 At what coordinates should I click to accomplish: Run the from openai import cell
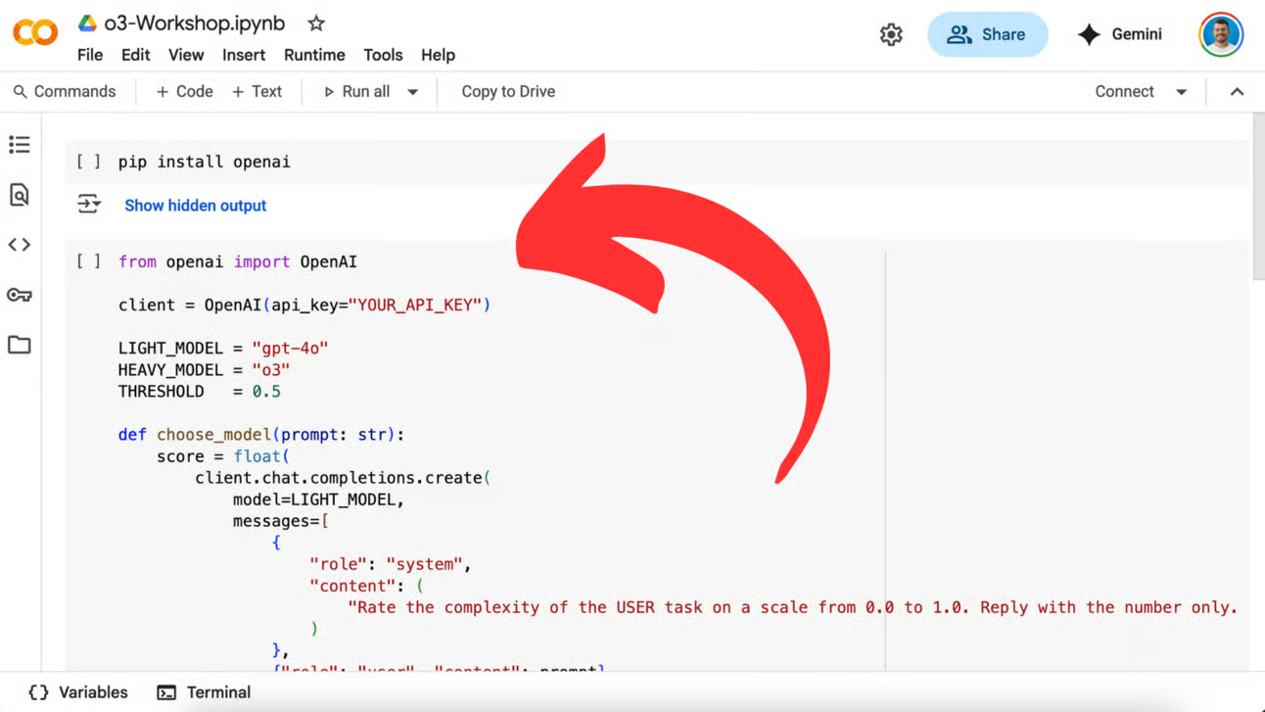[x=88, y=261]
